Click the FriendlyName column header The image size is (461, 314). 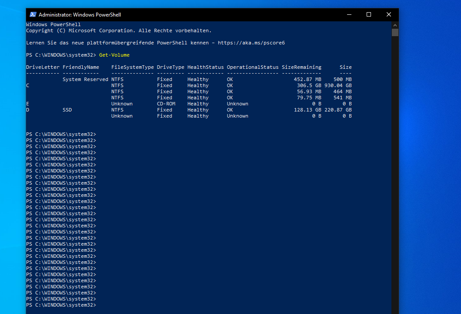[81, 67]
